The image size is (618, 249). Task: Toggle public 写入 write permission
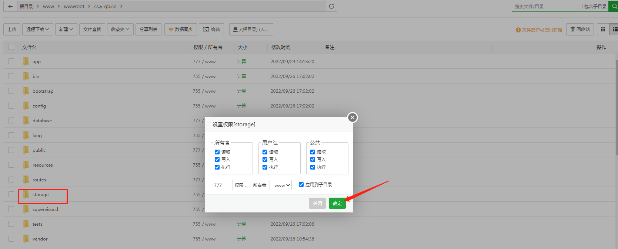point(313,159)
